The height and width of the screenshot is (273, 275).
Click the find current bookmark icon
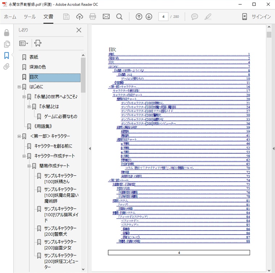[38, 43]
